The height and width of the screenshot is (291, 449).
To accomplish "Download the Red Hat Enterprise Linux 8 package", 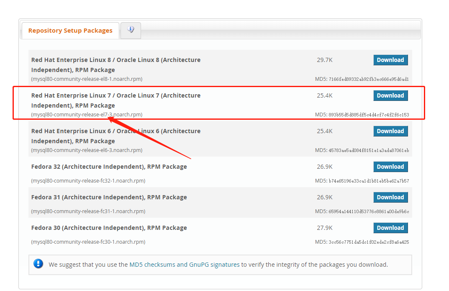I will 390,60.
